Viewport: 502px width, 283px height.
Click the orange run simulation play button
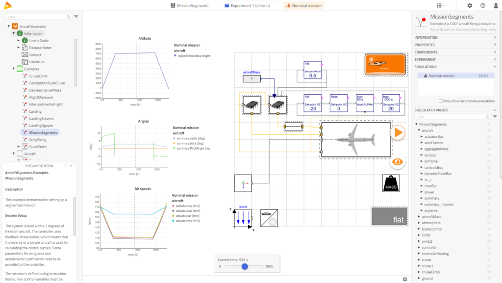[x=398, y=132]
